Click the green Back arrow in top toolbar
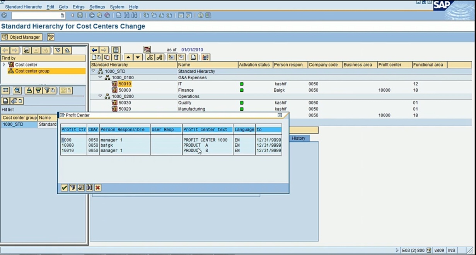This screenshot has width=476, height=255. coord(92,15)
